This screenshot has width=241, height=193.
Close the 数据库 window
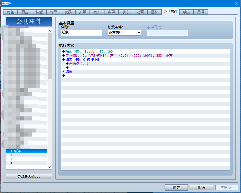pos(236,3)
